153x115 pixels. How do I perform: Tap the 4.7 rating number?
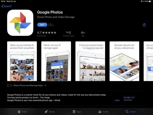pyautogui.click(x=39, y=32)
